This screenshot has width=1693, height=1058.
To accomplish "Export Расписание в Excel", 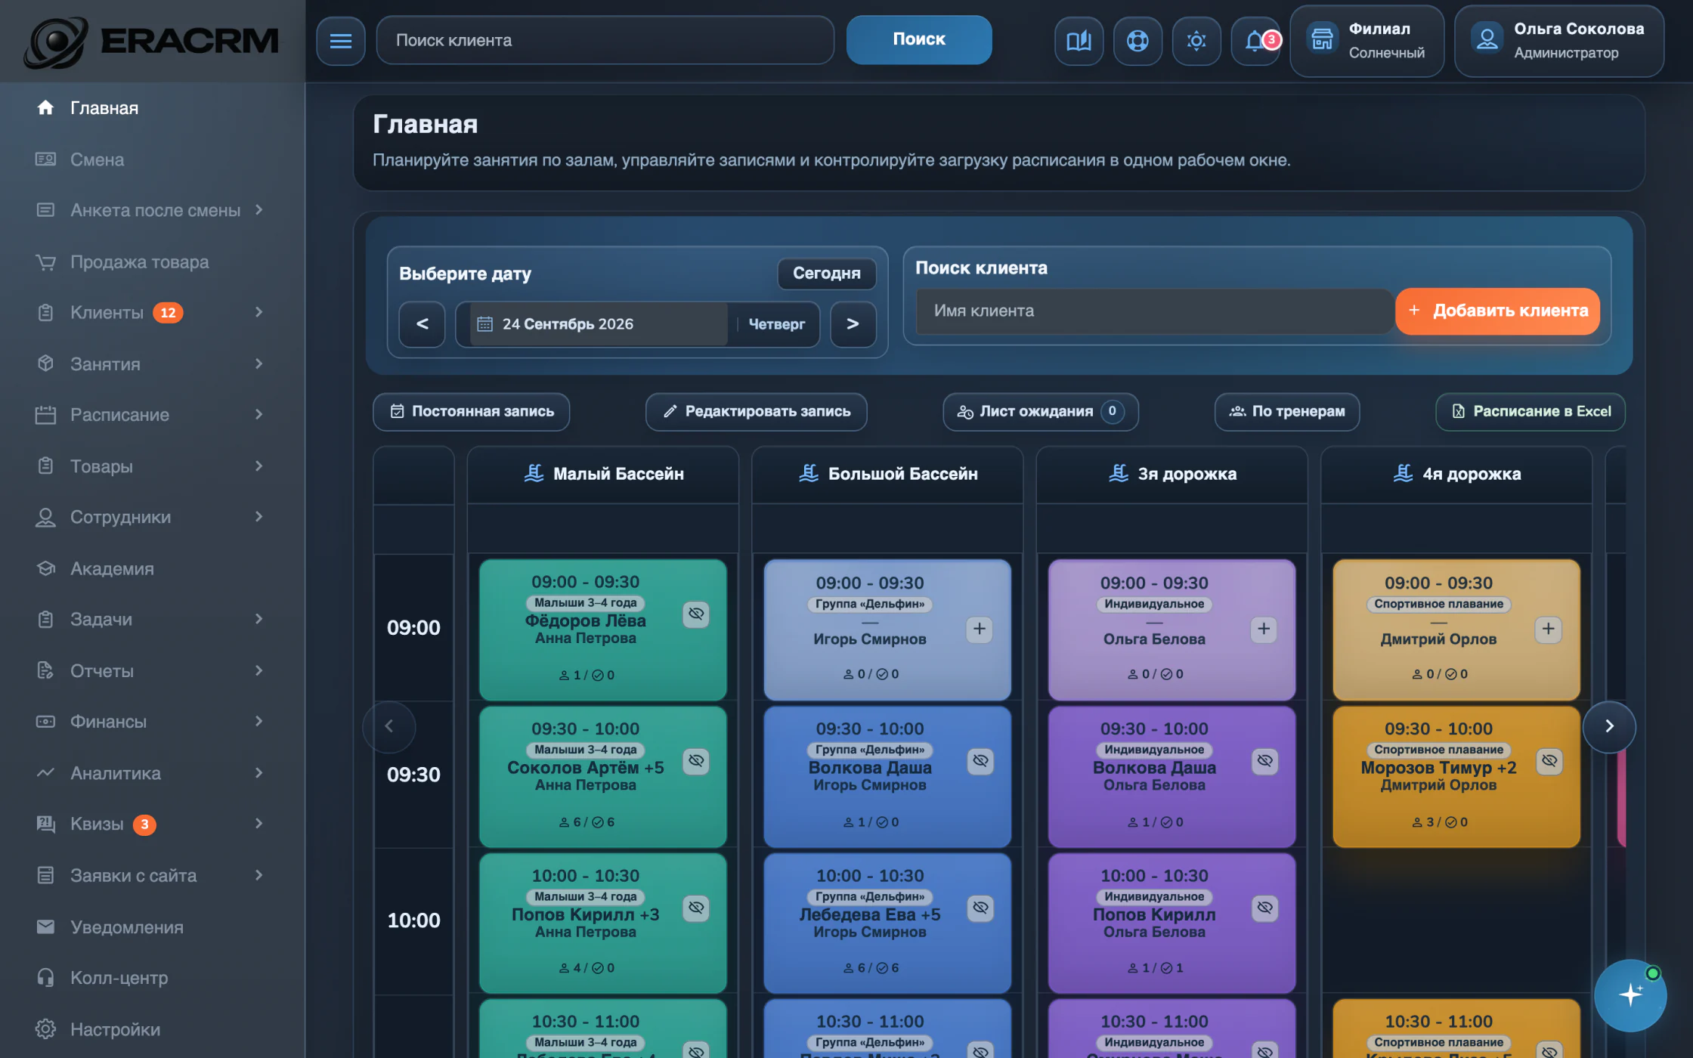I will 1530,411.
